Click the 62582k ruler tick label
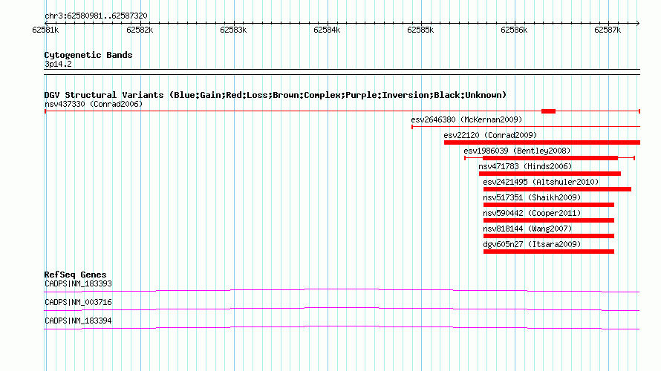Viewport: 661px width, 371px height. (140, 30)
